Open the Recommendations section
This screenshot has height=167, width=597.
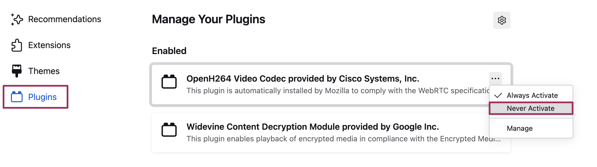pos(65,19)
